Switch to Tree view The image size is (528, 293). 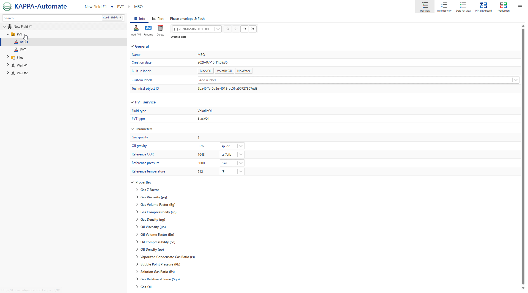pyautogui.click(x=425, y=7)
